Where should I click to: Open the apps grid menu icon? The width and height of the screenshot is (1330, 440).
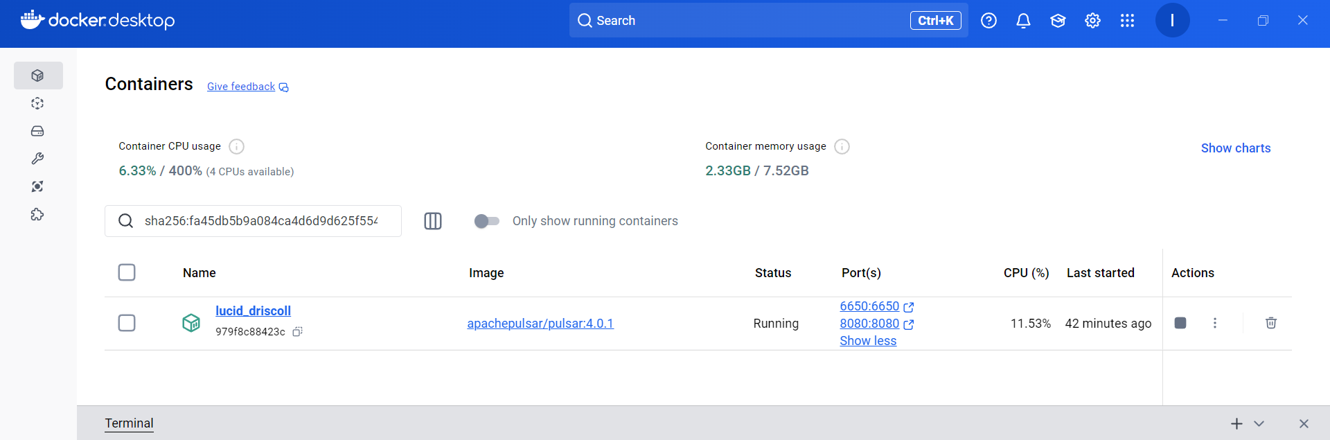point(1127,21)
